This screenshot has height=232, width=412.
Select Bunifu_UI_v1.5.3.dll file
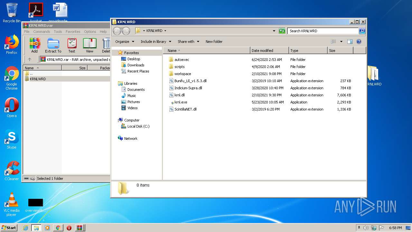(190, 81)
